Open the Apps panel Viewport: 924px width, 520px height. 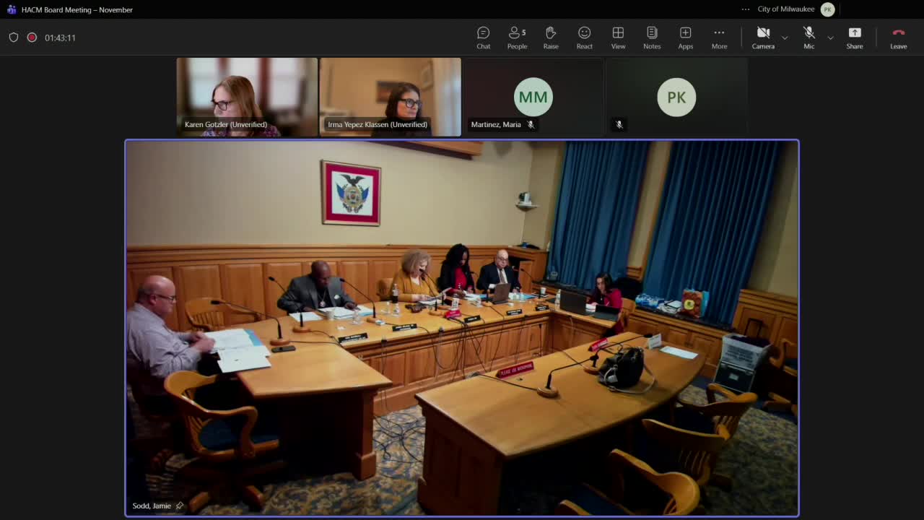685,38
